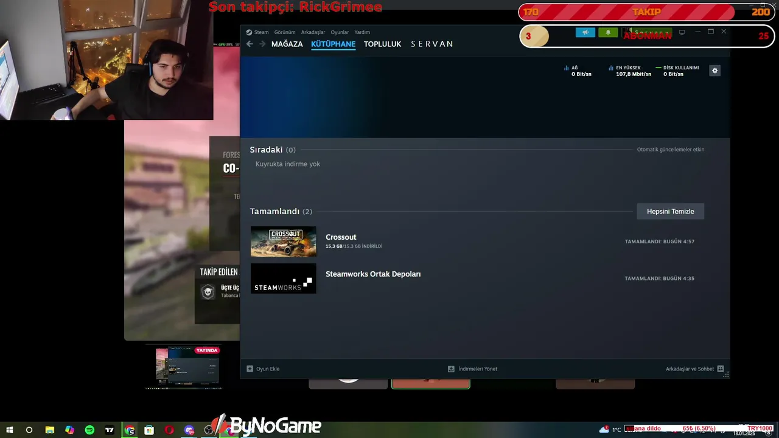This screenshot has height=438, width=779.
Task: Click the network AĞ speed stat
Action: coord(578,71)
